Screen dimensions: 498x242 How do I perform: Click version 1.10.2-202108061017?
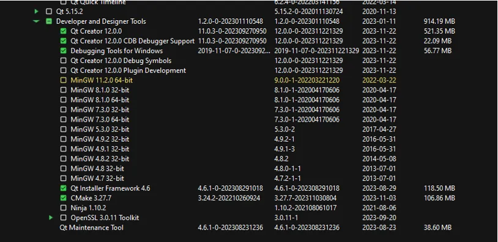tap(305, 208)
